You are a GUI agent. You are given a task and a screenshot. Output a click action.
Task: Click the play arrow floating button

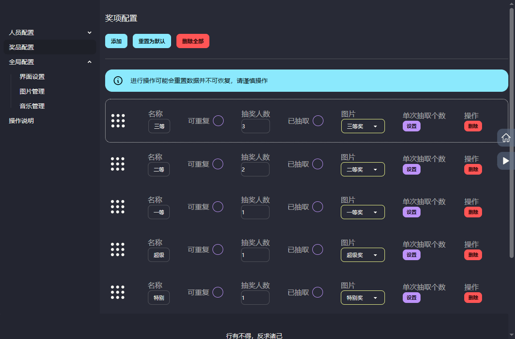pyautogui.click(x=506, y=161)
